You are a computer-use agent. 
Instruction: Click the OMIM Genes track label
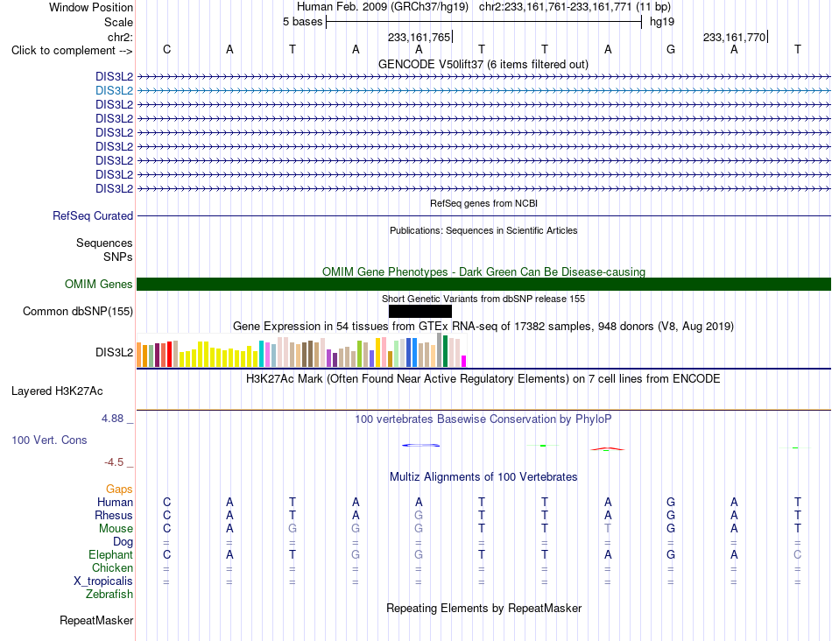(99, 285)
